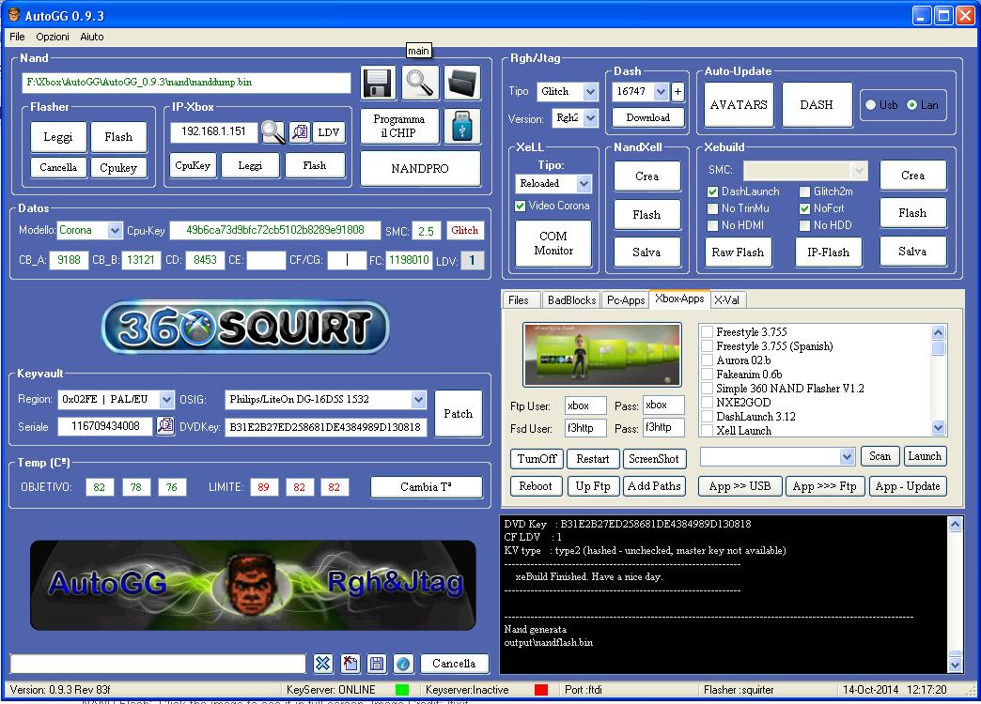Open the Tipo Glitch dropdown
This screenshot has width=981, height=704.
[x=590, y=92]
